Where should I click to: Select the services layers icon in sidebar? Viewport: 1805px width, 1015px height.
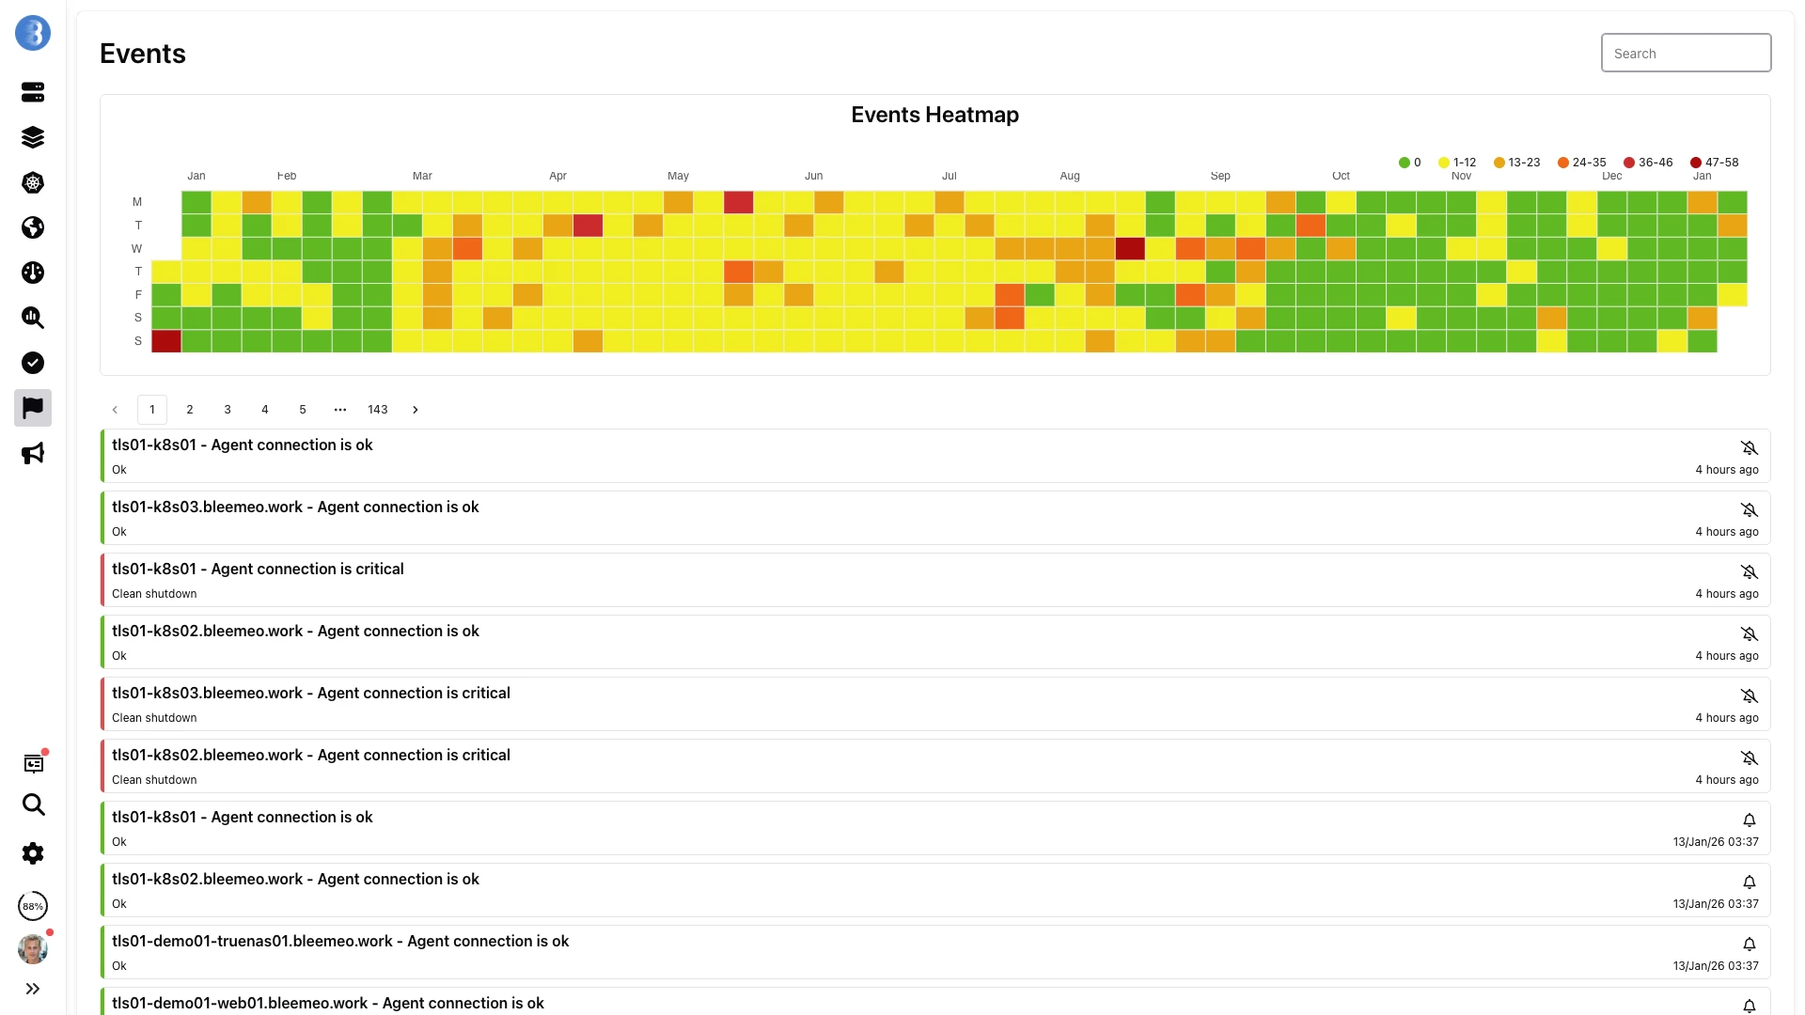coord(33,136)
